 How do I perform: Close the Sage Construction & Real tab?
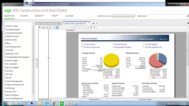pos(61,24)
